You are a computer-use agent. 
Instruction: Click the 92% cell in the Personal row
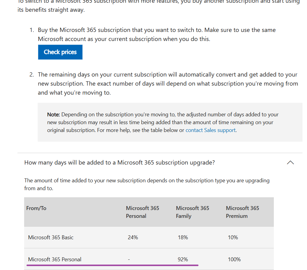(183, 259)
